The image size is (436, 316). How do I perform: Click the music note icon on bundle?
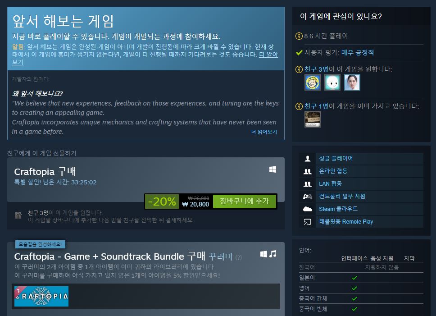(x=273, y=254)
